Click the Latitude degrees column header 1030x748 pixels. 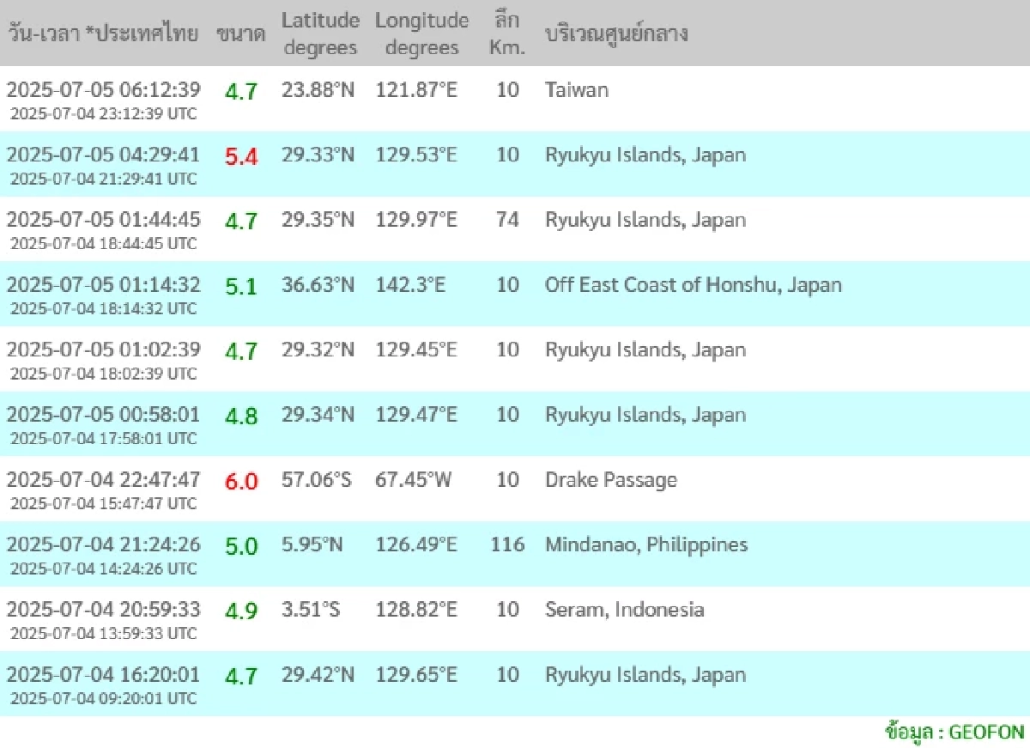[320, 34]
